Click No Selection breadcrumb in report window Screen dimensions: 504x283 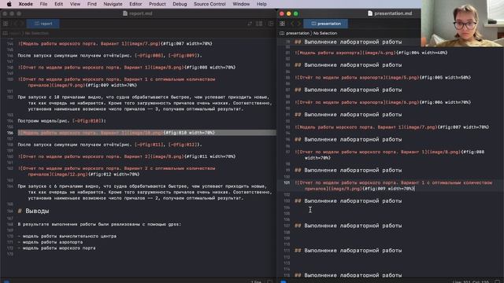[x=37, y=33]
